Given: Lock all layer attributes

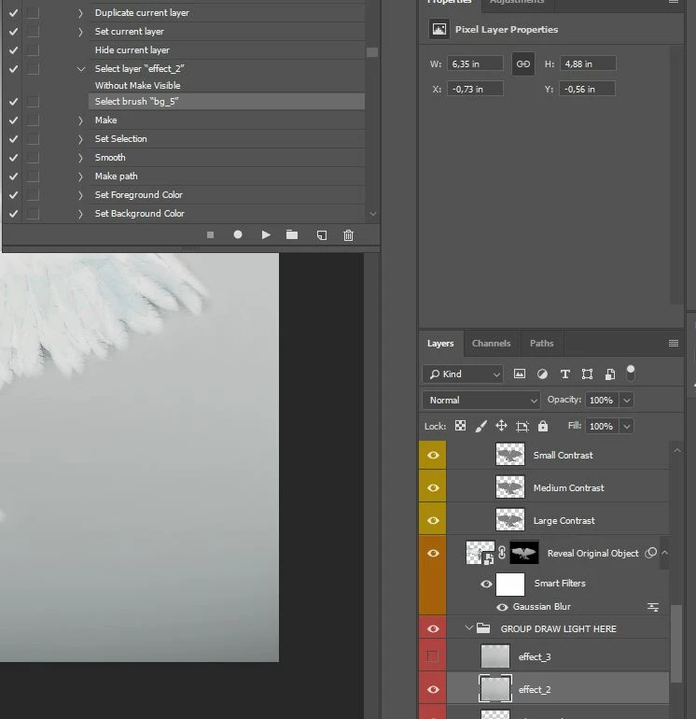Looking at the screenshot, I should coord(542,426).
